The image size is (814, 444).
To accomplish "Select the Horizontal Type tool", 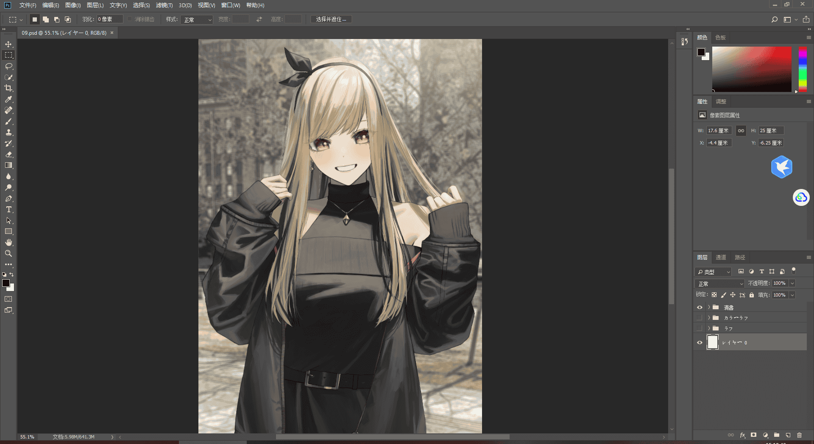I will coord(8,209).
